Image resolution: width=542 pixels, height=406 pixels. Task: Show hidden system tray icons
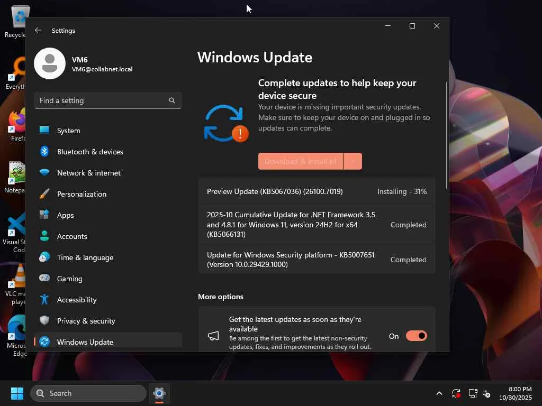[439, 393]
